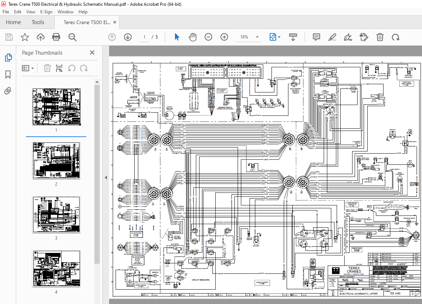This screenshot has height=304, width=422.
Task: Click the Save file icon
Action: point(9,37)
